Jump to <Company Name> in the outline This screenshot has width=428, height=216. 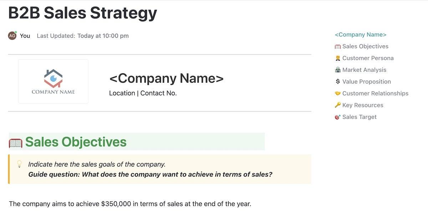[361, 35]
